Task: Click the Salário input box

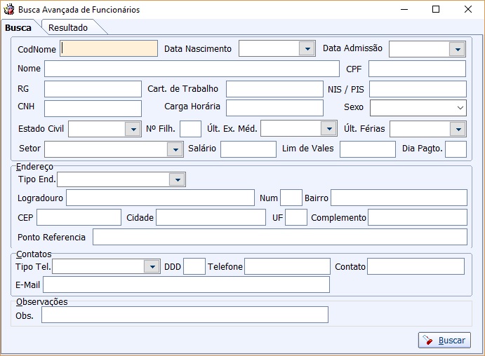Action: coord(248,149)
